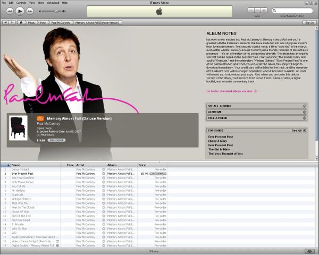Click artist arrow on Gratitude row
Viewport: 319px width, 255px height.
pyautogui.click(x=104, y=195)
